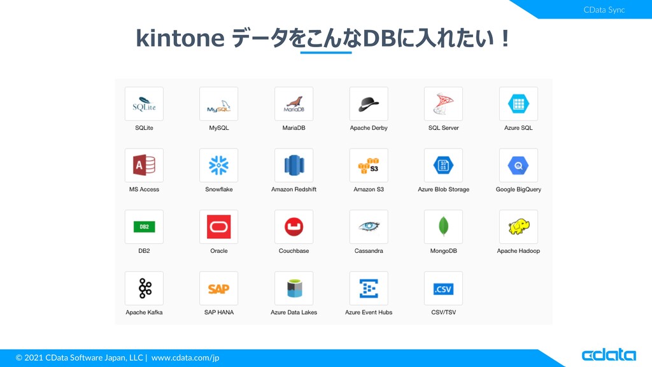
Task: Click the SQLite database icon
Action: click(144, 104)
